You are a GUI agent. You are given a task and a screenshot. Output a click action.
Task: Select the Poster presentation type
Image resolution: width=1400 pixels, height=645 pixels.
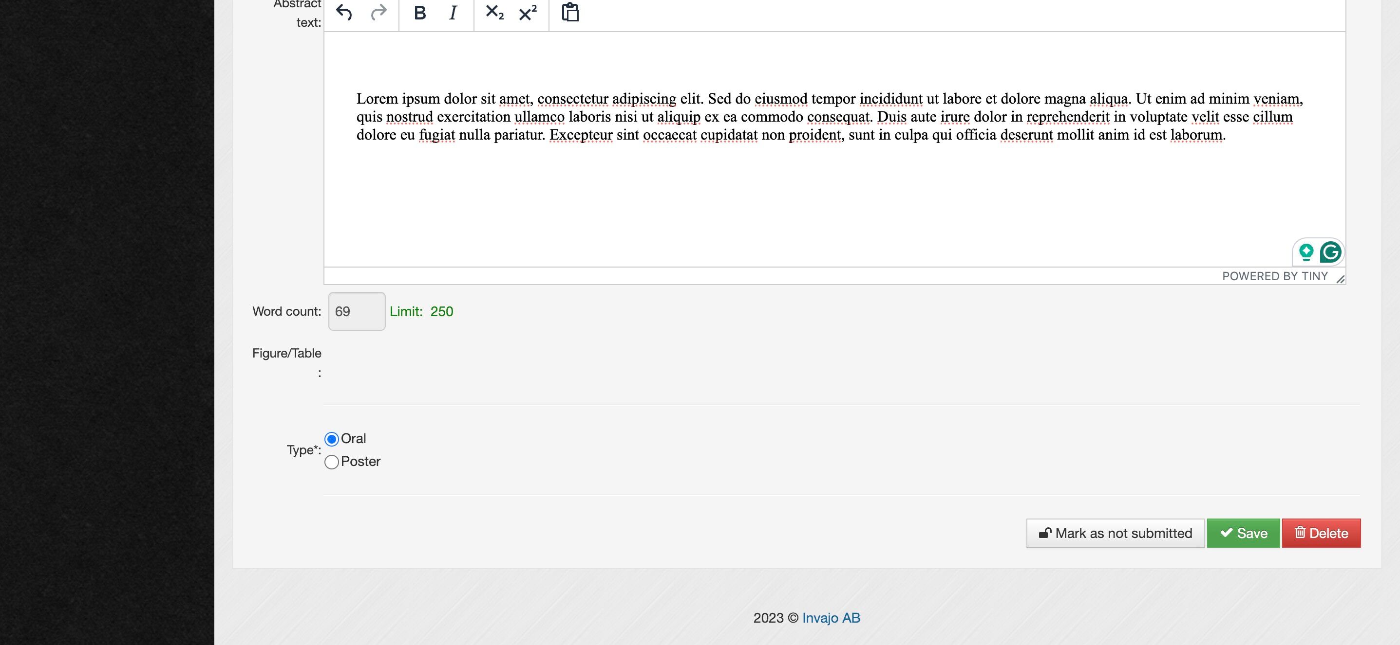click(332, 462)
